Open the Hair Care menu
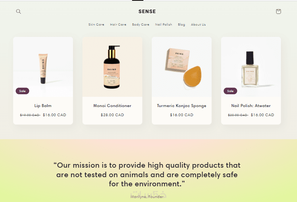297x202 pixels. (118, 24)
